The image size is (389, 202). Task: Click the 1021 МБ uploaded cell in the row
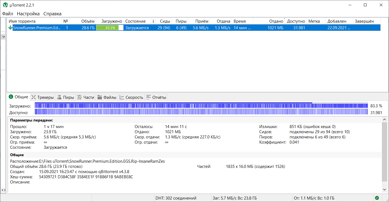pyautogui.click(x=275, y=28)
